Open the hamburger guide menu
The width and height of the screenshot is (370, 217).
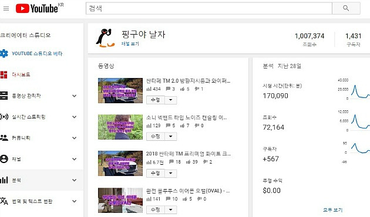[6, 8]
